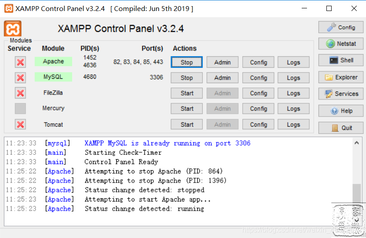Open the Tomcat Config menu

(x=258, y=124)
